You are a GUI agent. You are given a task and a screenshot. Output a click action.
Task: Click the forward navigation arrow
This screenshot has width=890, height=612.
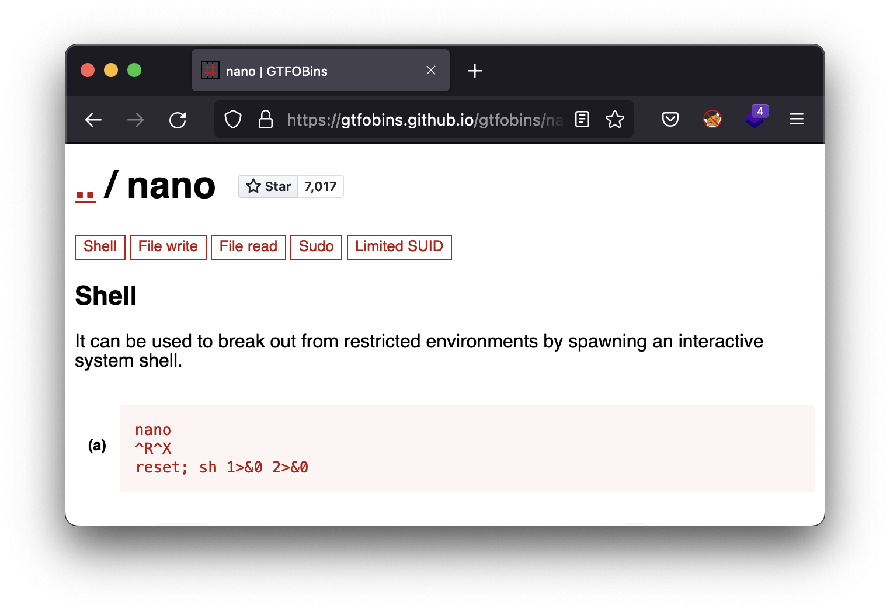(135, 120)
